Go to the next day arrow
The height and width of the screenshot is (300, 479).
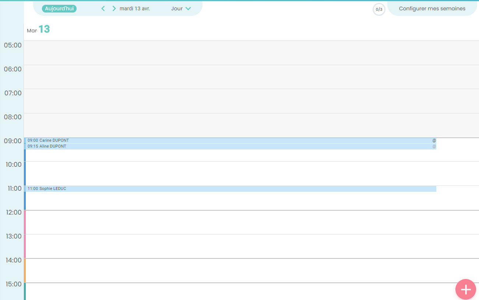[x=114, y=8]
